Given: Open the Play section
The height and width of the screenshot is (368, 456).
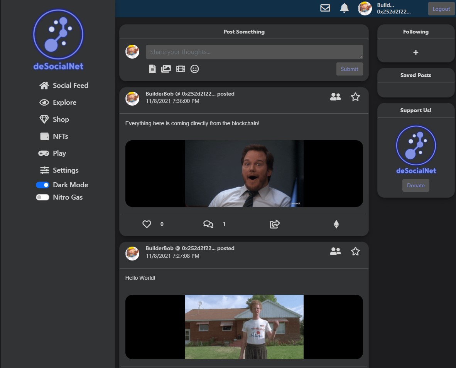Looking at the screenshot, I should [x=52, y=153].
